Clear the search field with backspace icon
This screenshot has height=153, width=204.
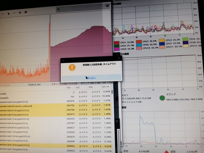(107, 6)
